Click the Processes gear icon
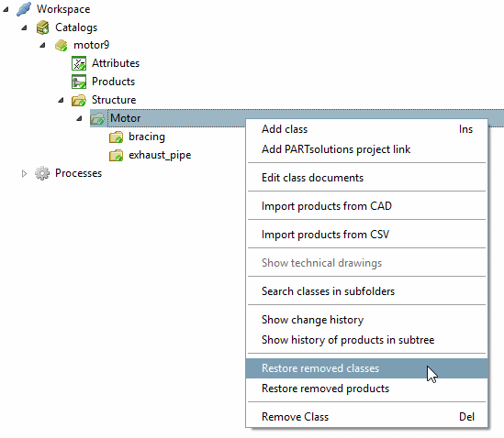This screenshot has height=438, width=504. click(x=42, y=173)
